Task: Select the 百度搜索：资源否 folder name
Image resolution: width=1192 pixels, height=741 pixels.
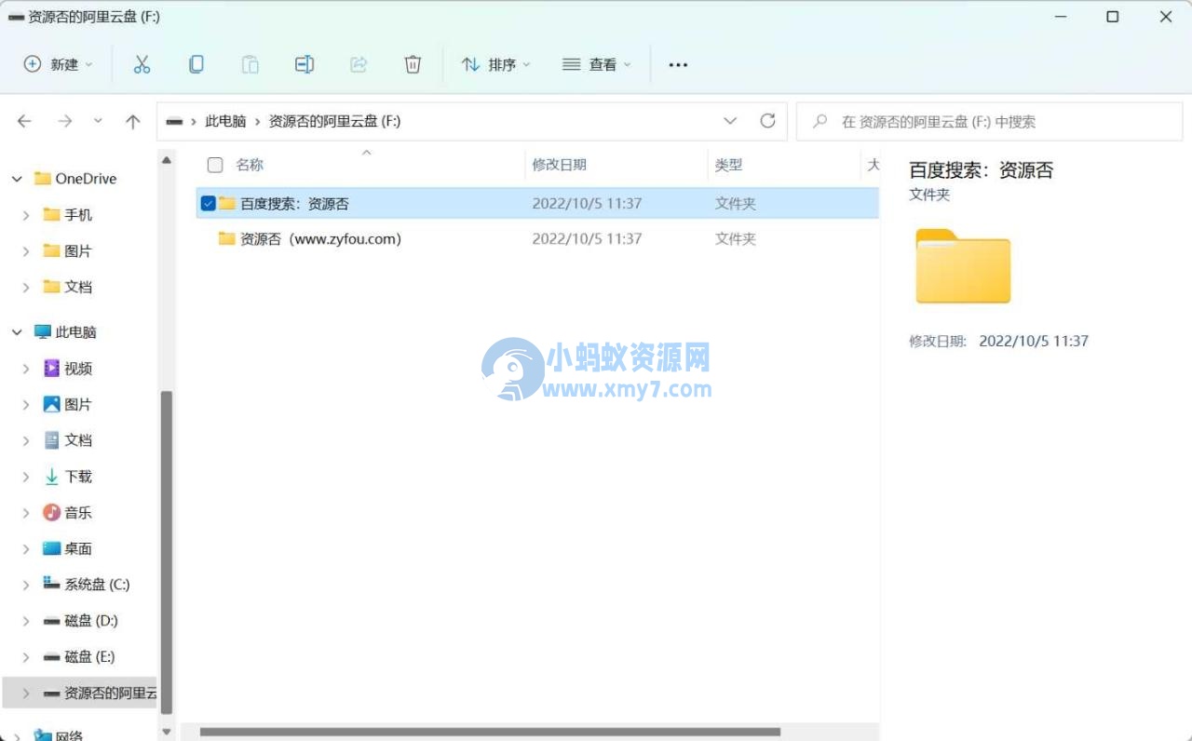Action: (x=294, y=203)
